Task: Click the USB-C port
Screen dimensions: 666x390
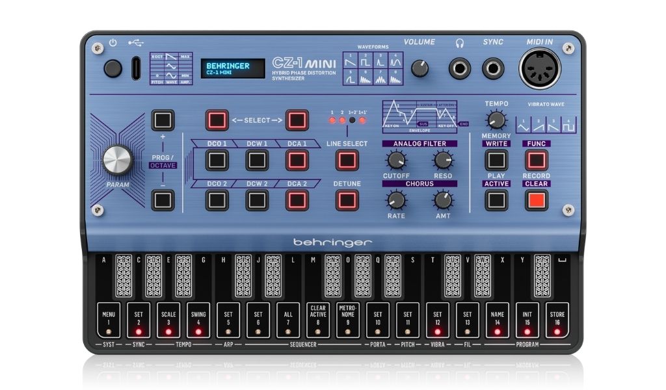Action: (136, 68)
